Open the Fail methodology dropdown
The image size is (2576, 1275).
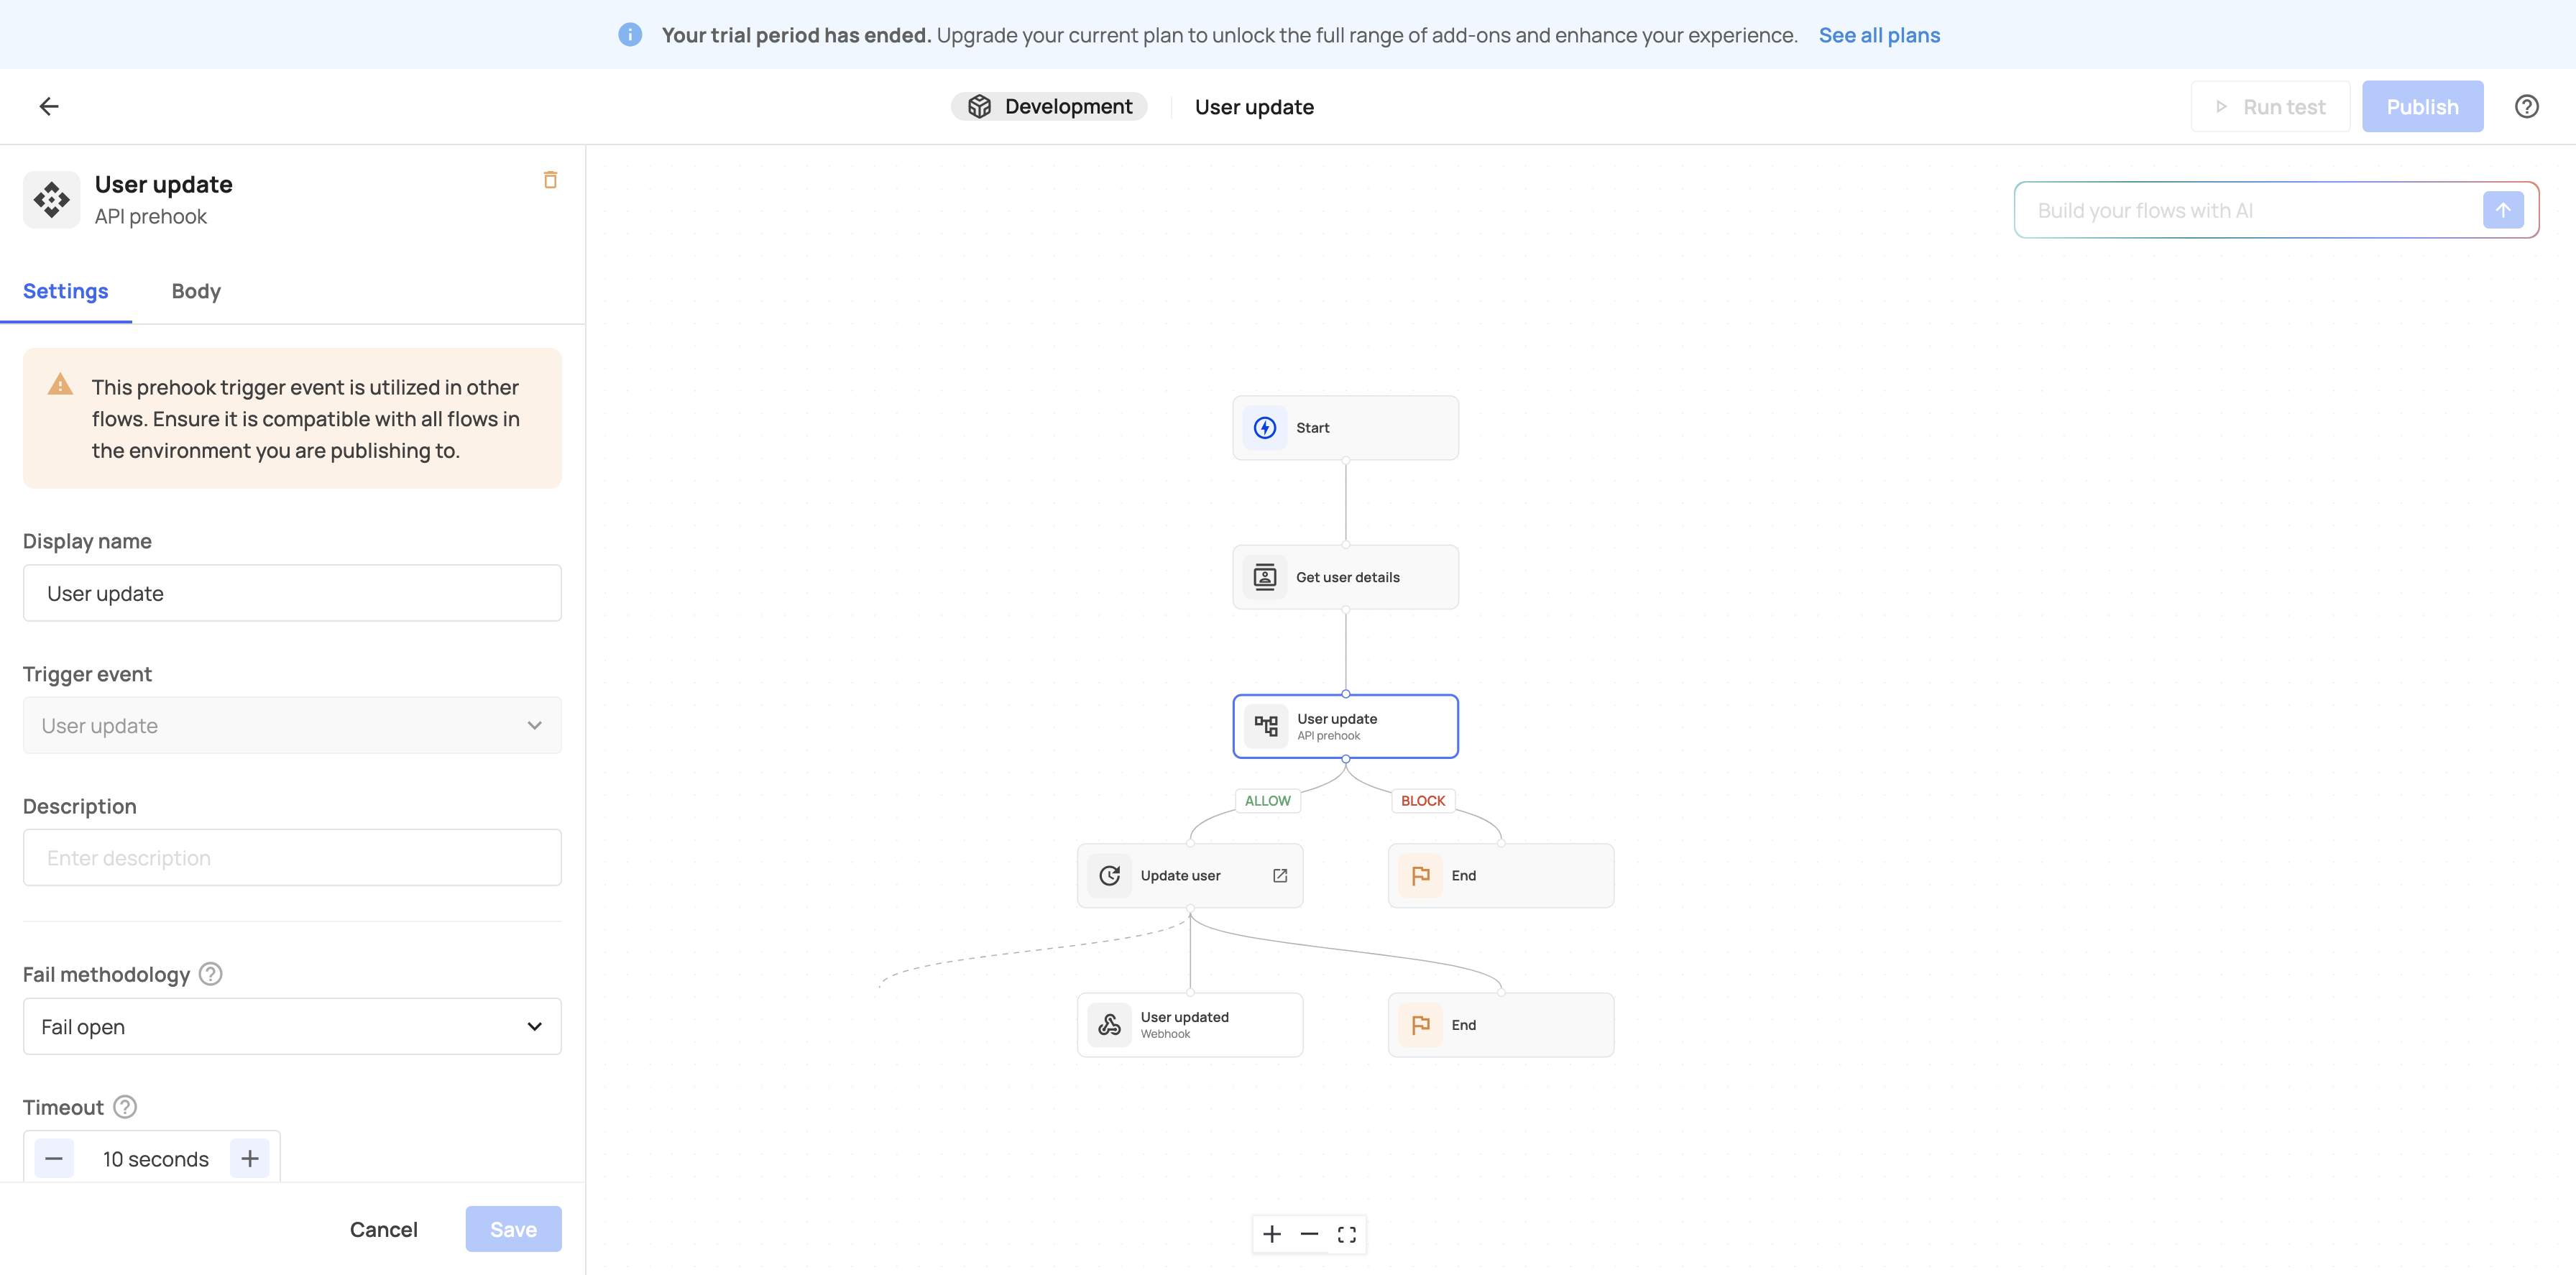pyautogui.click(x=292, y=1026)
